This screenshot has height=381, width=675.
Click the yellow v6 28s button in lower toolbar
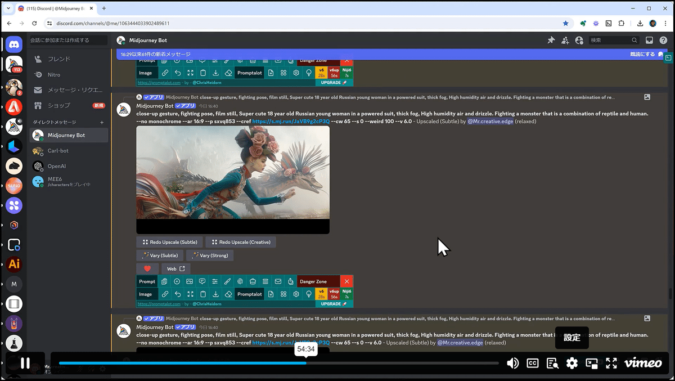pyautogui.click(x=322, y=294)
